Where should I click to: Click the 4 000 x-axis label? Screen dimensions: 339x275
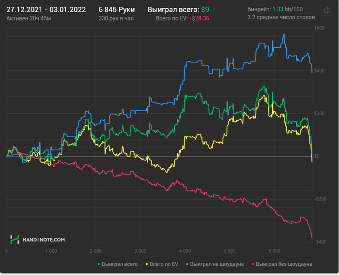[x=185, y=251]
